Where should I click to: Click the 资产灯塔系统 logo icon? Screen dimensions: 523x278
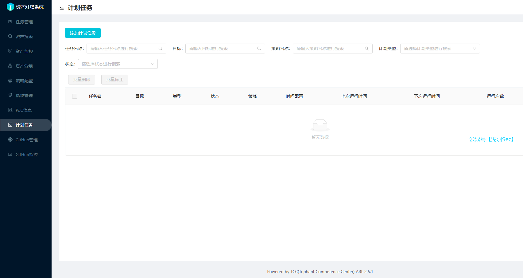[10, 7]
